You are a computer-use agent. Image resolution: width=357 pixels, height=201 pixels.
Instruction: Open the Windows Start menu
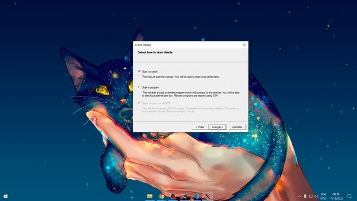pos(6,196)
